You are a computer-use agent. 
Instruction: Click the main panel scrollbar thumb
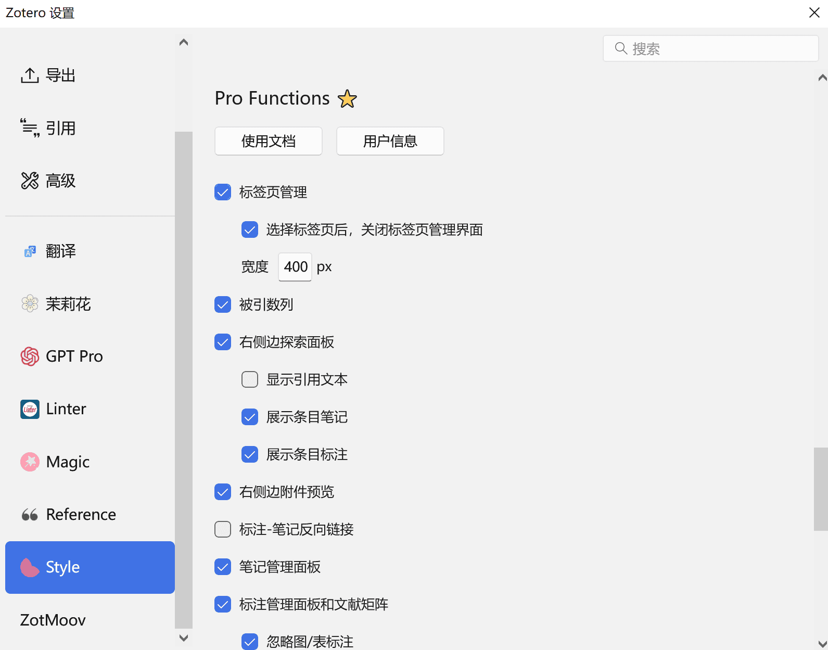(x=821, y=489)
